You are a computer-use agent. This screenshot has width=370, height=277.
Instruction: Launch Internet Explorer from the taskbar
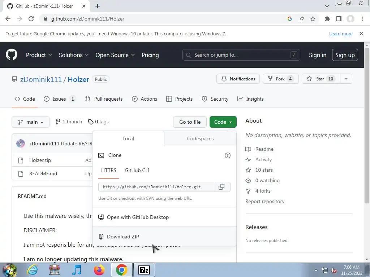pyautogui.click(x=32, y=270)
